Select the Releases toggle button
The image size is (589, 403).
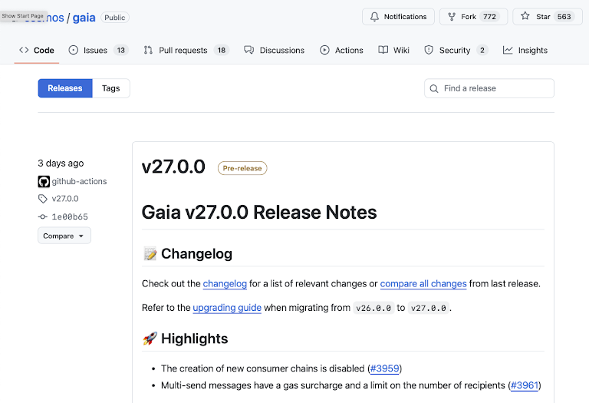pos(65,88)
